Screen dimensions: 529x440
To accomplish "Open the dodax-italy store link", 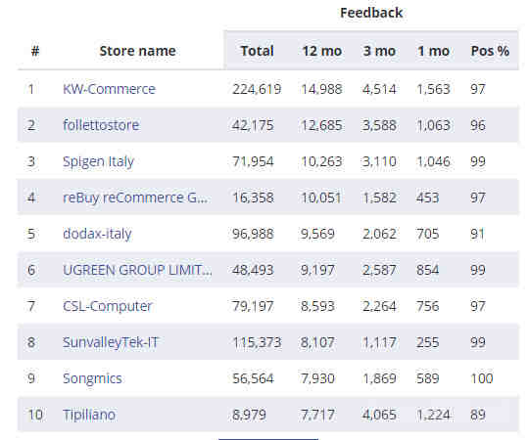I will (97, 234).
